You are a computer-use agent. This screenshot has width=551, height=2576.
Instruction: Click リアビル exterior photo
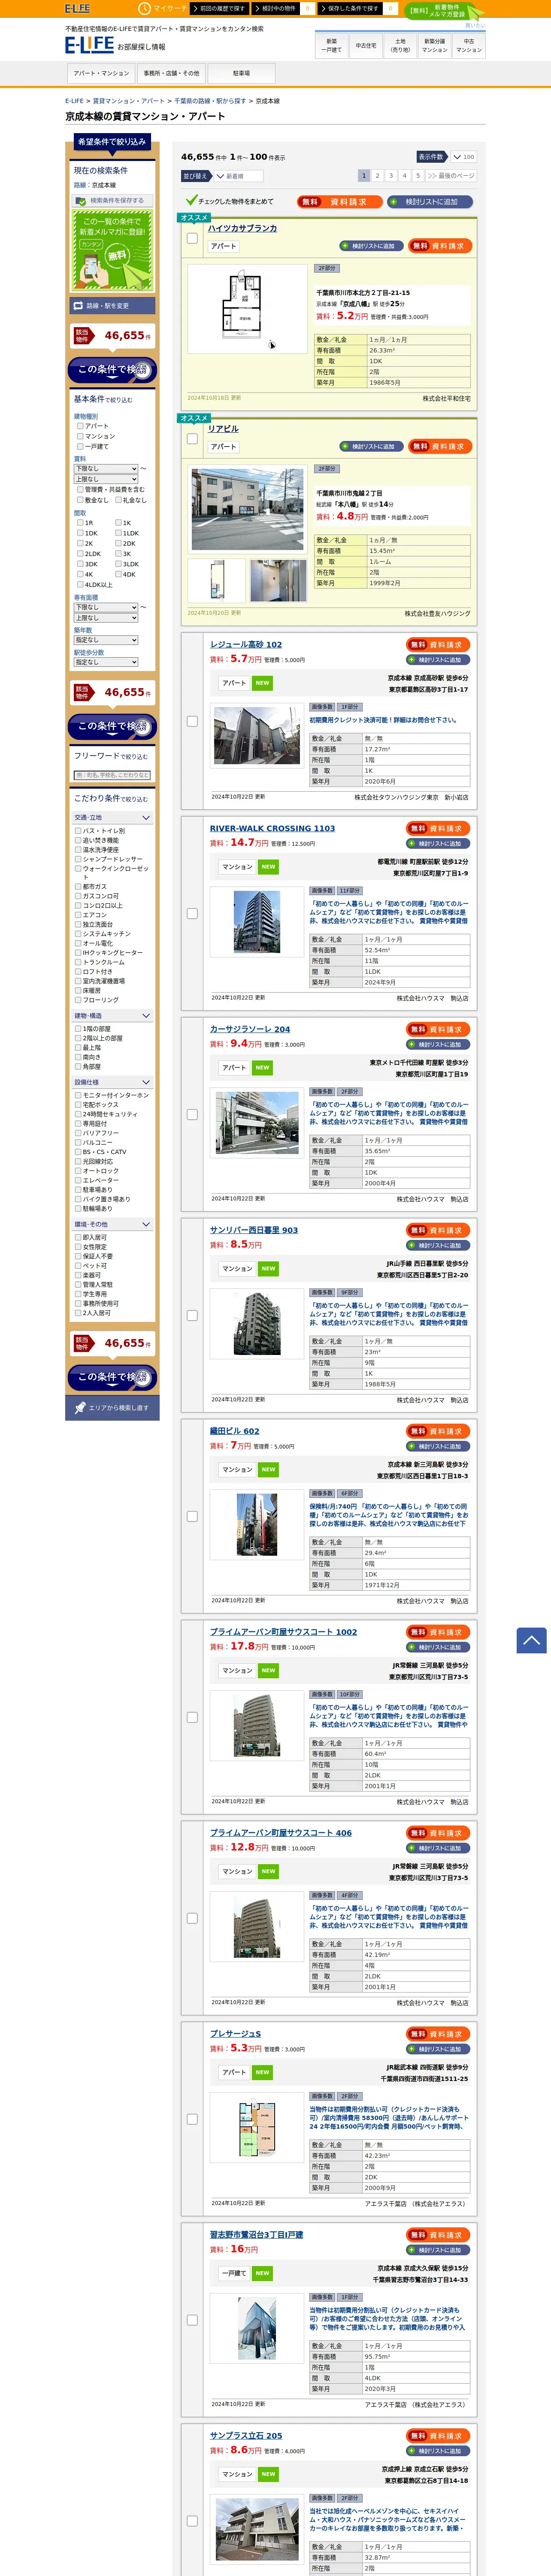tap(247, 509)
